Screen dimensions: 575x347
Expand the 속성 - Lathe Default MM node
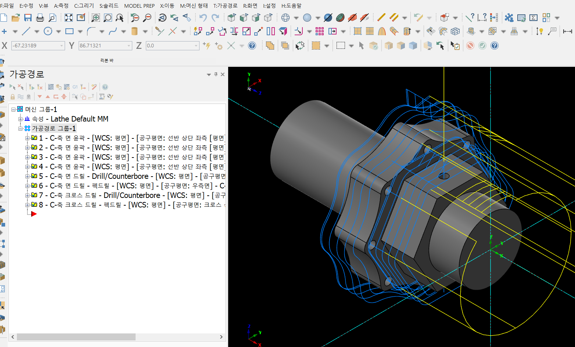[21, 119]
